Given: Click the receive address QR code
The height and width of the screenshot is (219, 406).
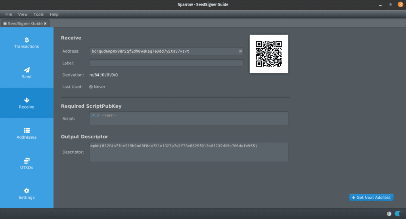Looking at the screenshot, I should click(269, 54).
